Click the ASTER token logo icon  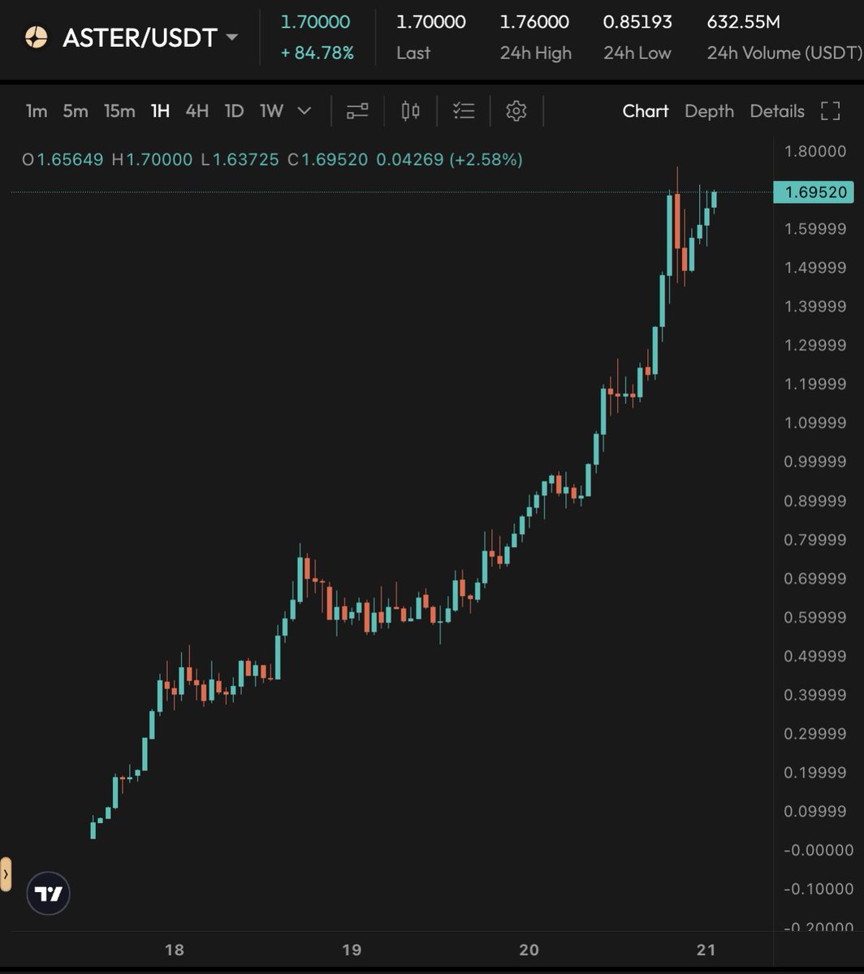[x=36, y=37]
